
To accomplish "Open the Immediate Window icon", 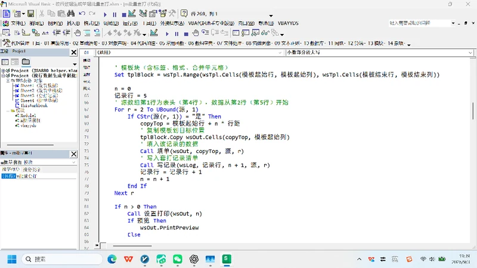I will 246,33.
